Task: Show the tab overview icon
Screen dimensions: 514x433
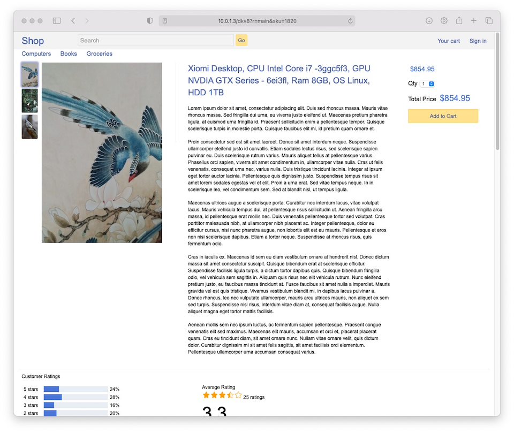Action: 489,21
